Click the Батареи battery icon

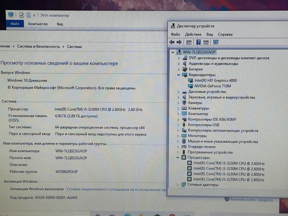coord(184,69)
